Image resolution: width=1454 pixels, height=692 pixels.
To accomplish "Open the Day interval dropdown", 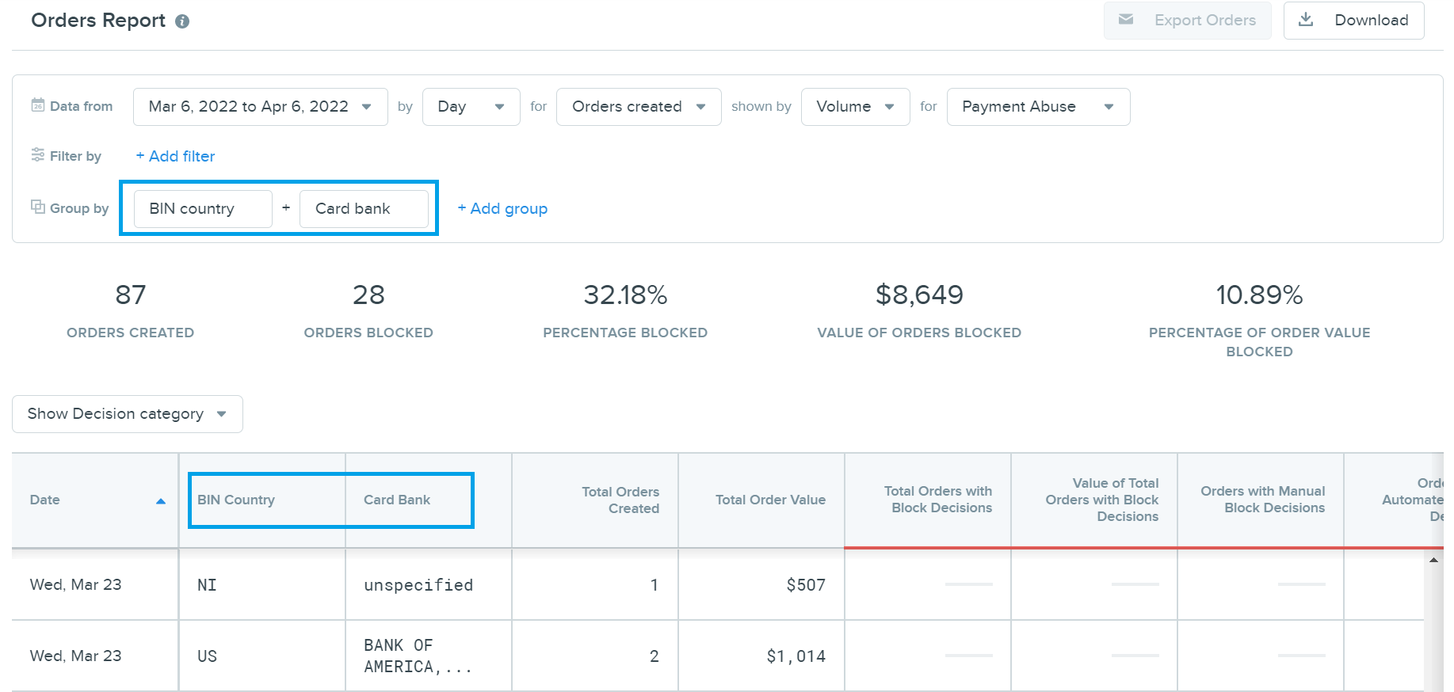I will click(471, 107).
